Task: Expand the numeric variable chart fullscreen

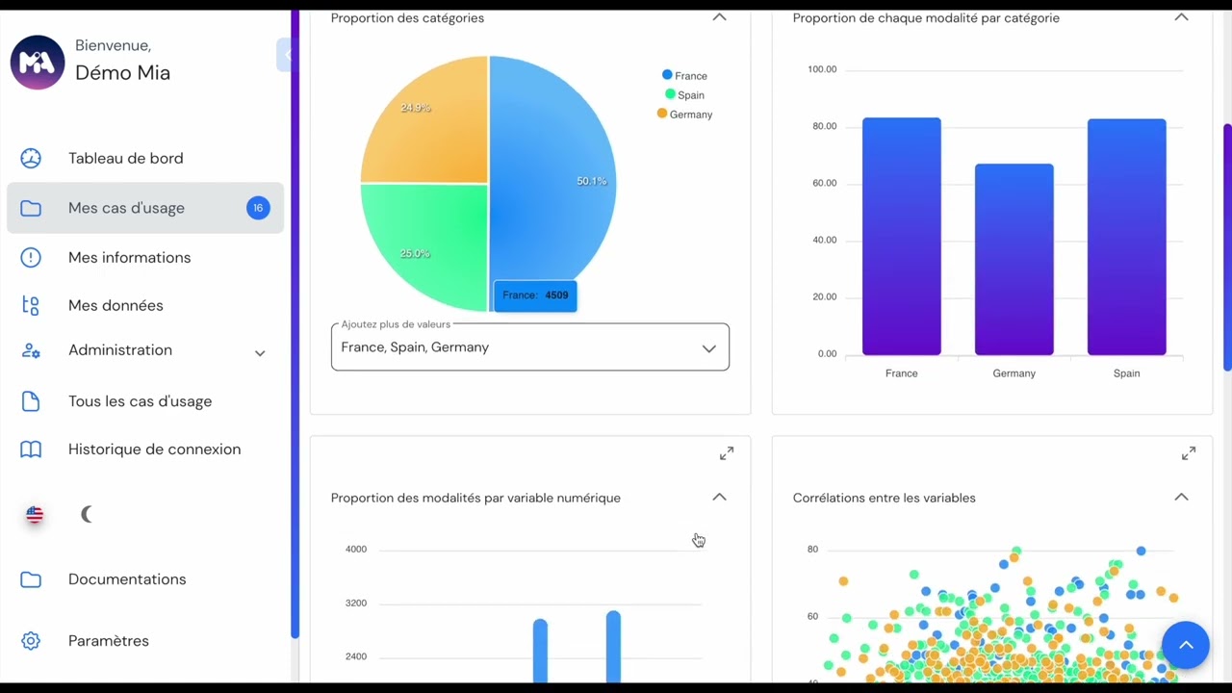Action: (727, 453)
